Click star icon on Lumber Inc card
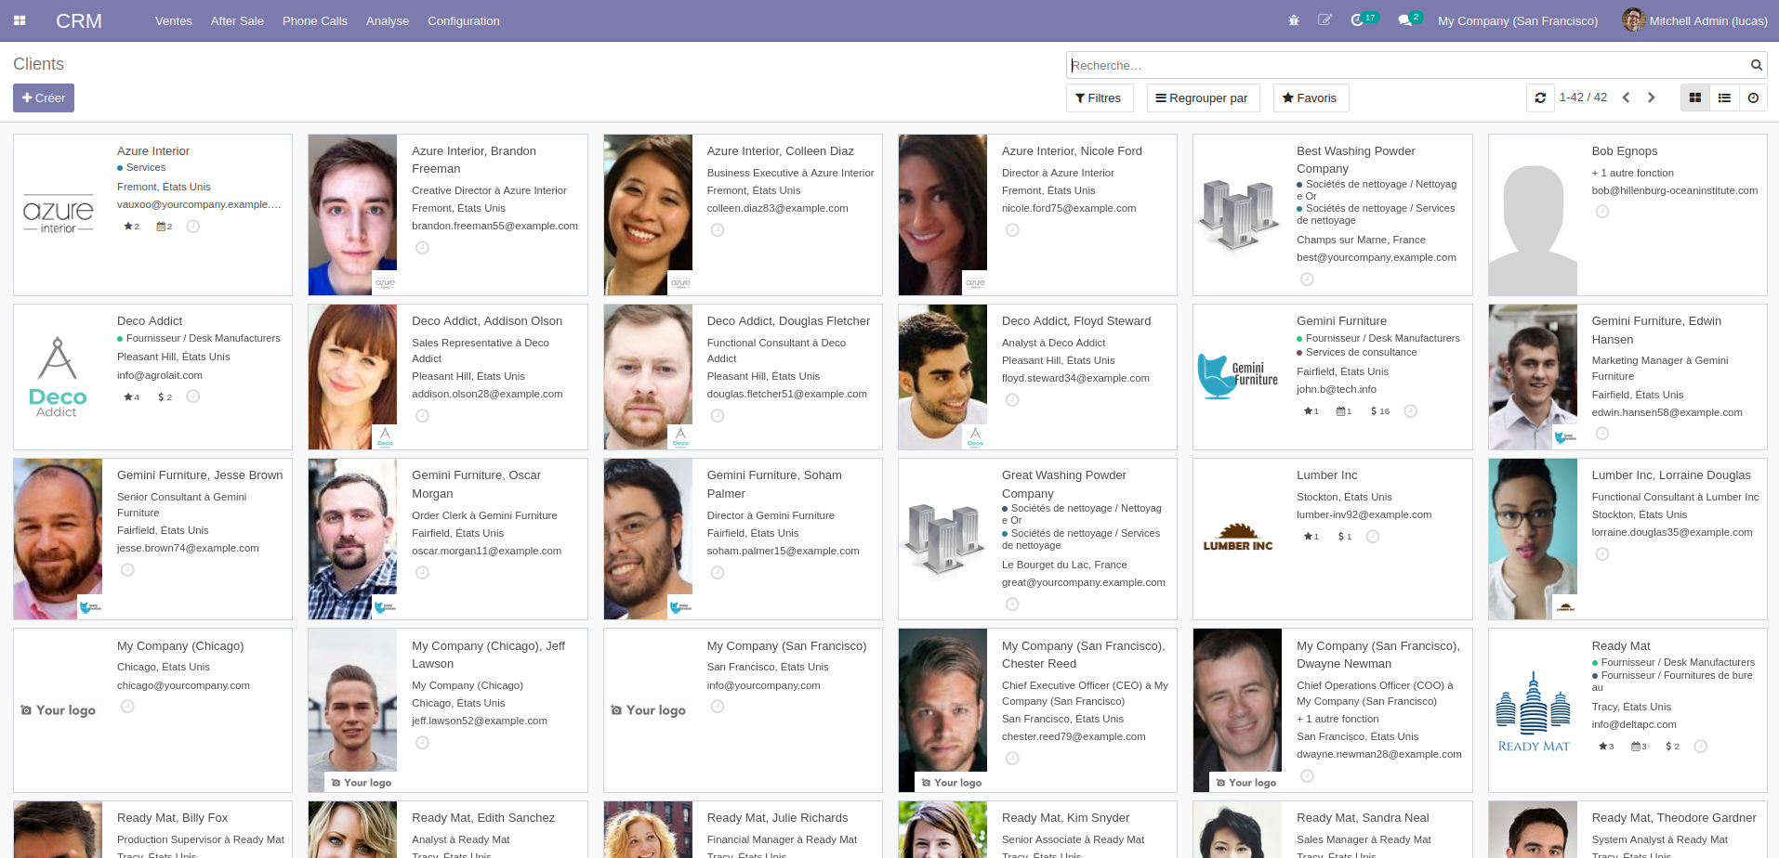Screen dimensions: 1779x858 [x=1311, y=537]
